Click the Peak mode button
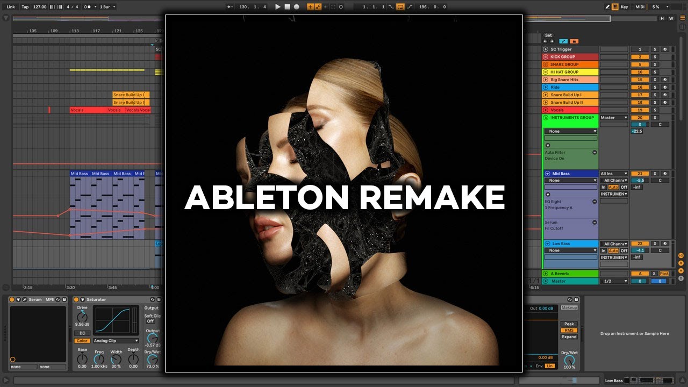This screenshot has width=688, height=387. (569, 324)
